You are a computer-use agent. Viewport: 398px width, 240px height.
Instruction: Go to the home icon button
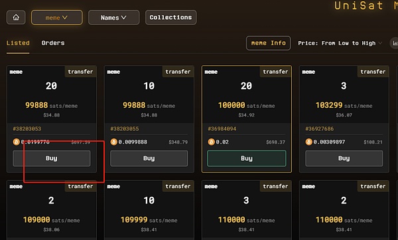16,17
